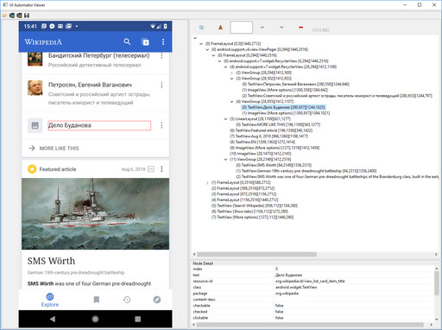Click the Featured article card overflow dots
The image size is (442, 330).
[161, 169]
